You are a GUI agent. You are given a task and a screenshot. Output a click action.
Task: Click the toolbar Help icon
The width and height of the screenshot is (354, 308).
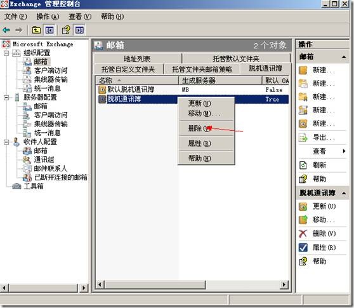(66, 30)
